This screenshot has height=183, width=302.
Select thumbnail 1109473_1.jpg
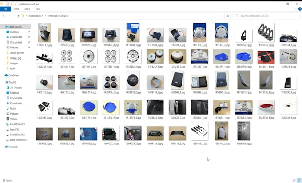44,32
